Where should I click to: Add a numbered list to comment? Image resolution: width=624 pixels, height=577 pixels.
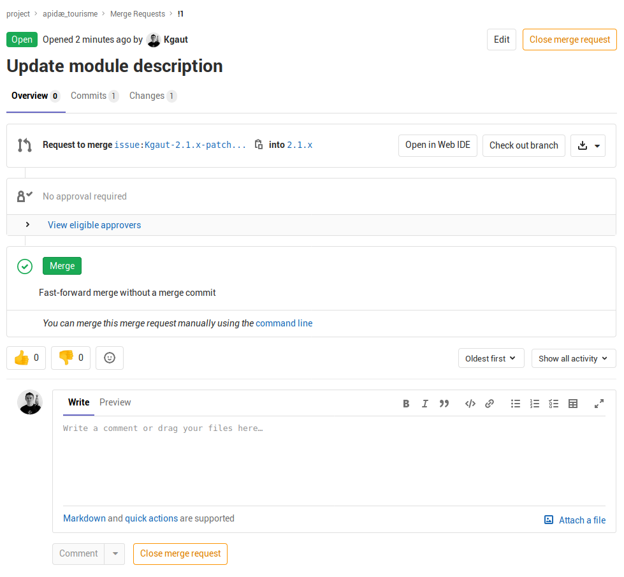535,404
